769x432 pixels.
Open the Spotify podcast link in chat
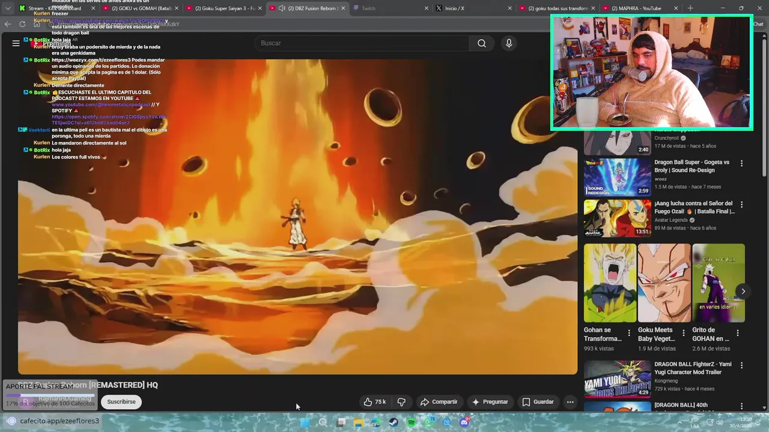pyautogui.click(x=109, y=120)
